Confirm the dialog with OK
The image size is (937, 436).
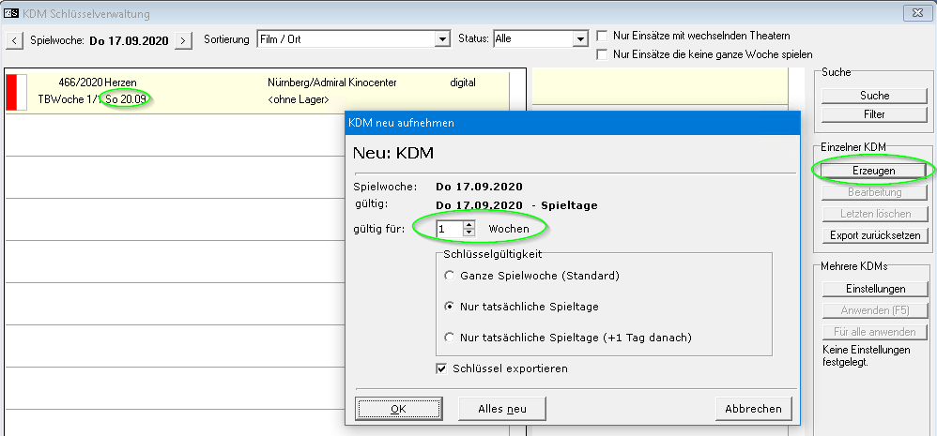pyautogui.click(x=398, y=409)
